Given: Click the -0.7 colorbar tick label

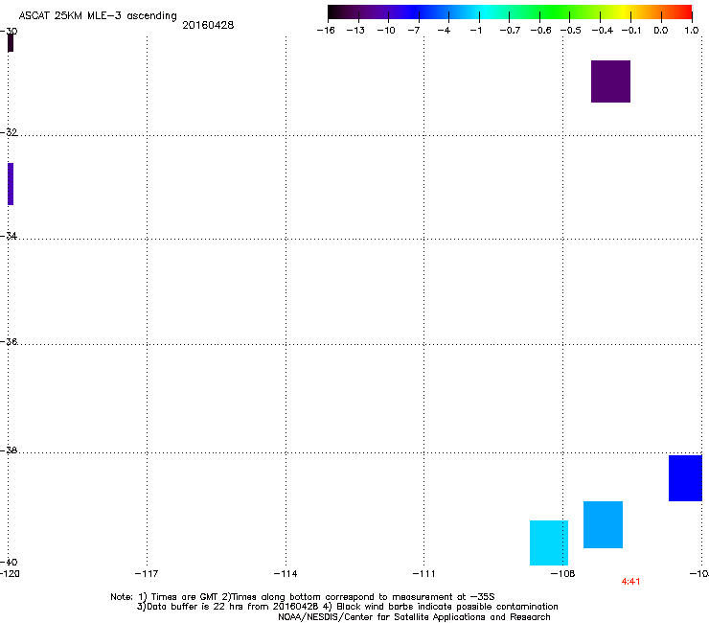Looking at the screenshot, I should coord(510,31).
